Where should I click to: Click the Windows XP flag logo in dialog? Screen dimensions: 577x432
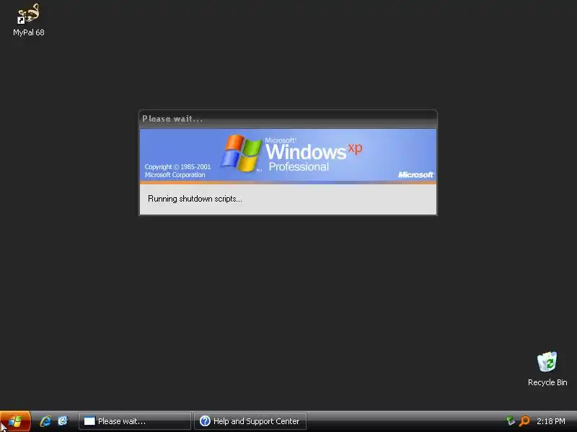point(241,153)
